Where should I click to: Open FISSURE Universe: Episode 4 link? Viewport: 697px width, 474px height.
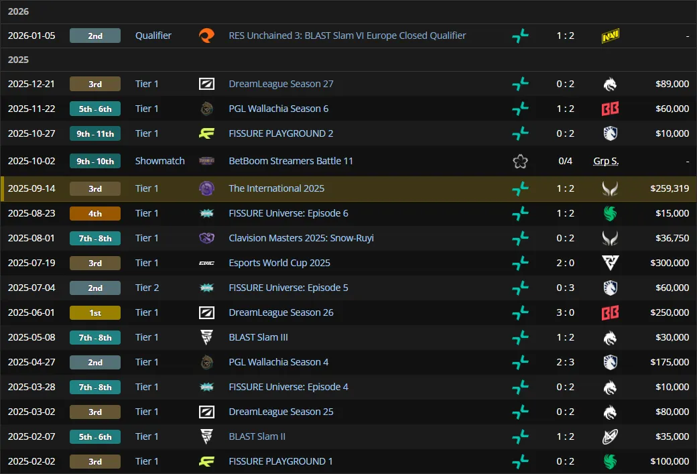(x=288, y=387)
